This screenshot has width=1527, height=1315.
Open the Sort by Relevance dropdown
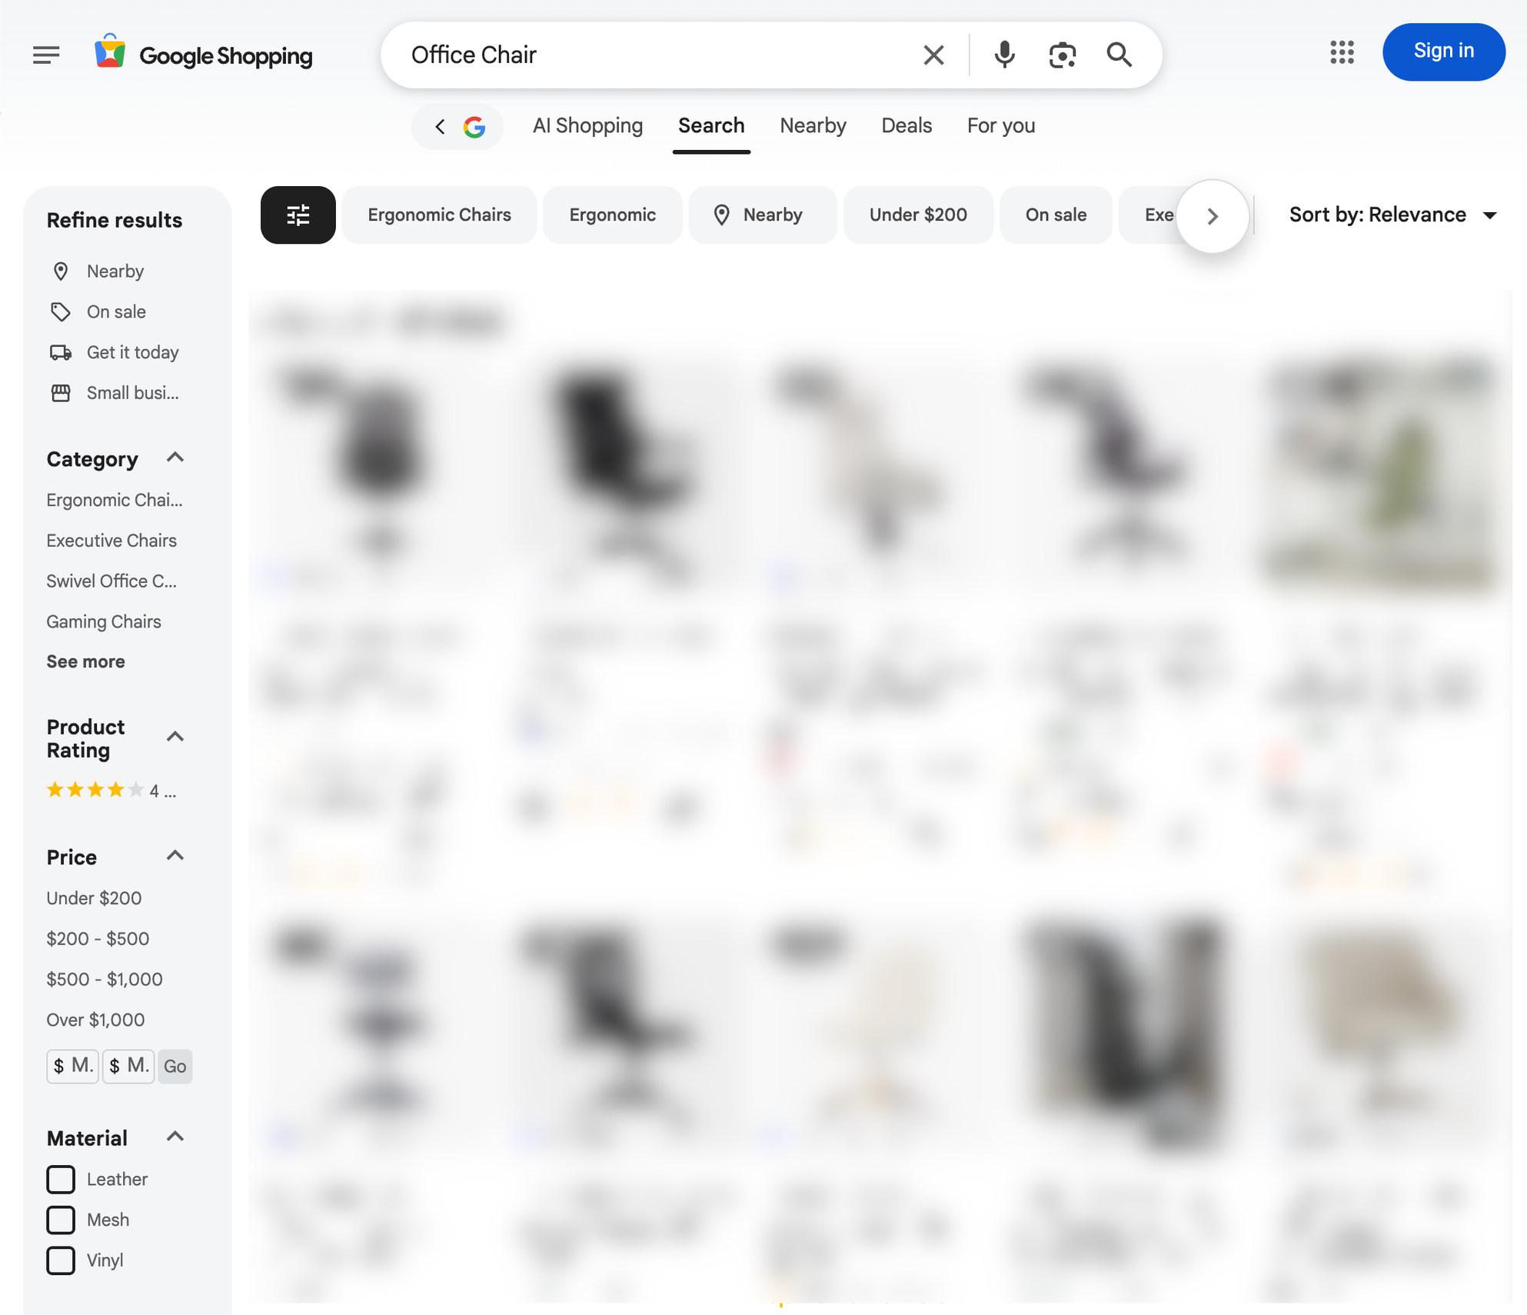coord(1392,215)
